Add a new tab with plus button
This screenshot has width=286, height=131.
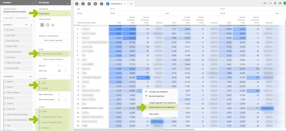131,4
